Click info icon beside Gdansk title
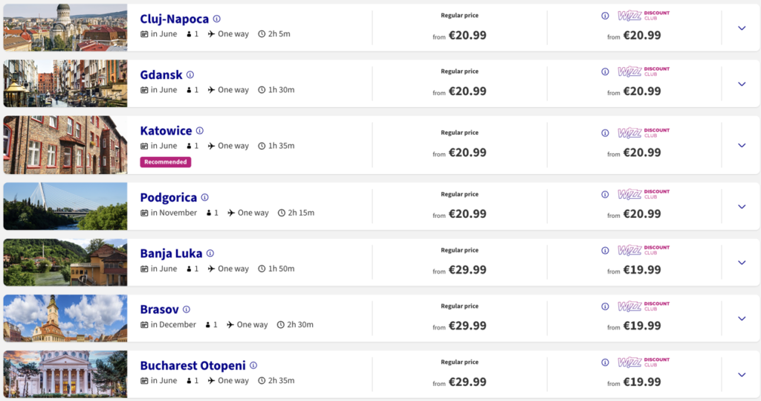This screenshot has height=401, width=761. [190, 75]
